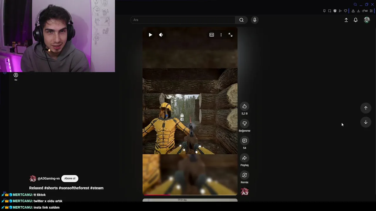Screen dimensions: 376x211
Task: Open the three-dot more options menu
Action: pyautogui.click(x=221, y=35)
